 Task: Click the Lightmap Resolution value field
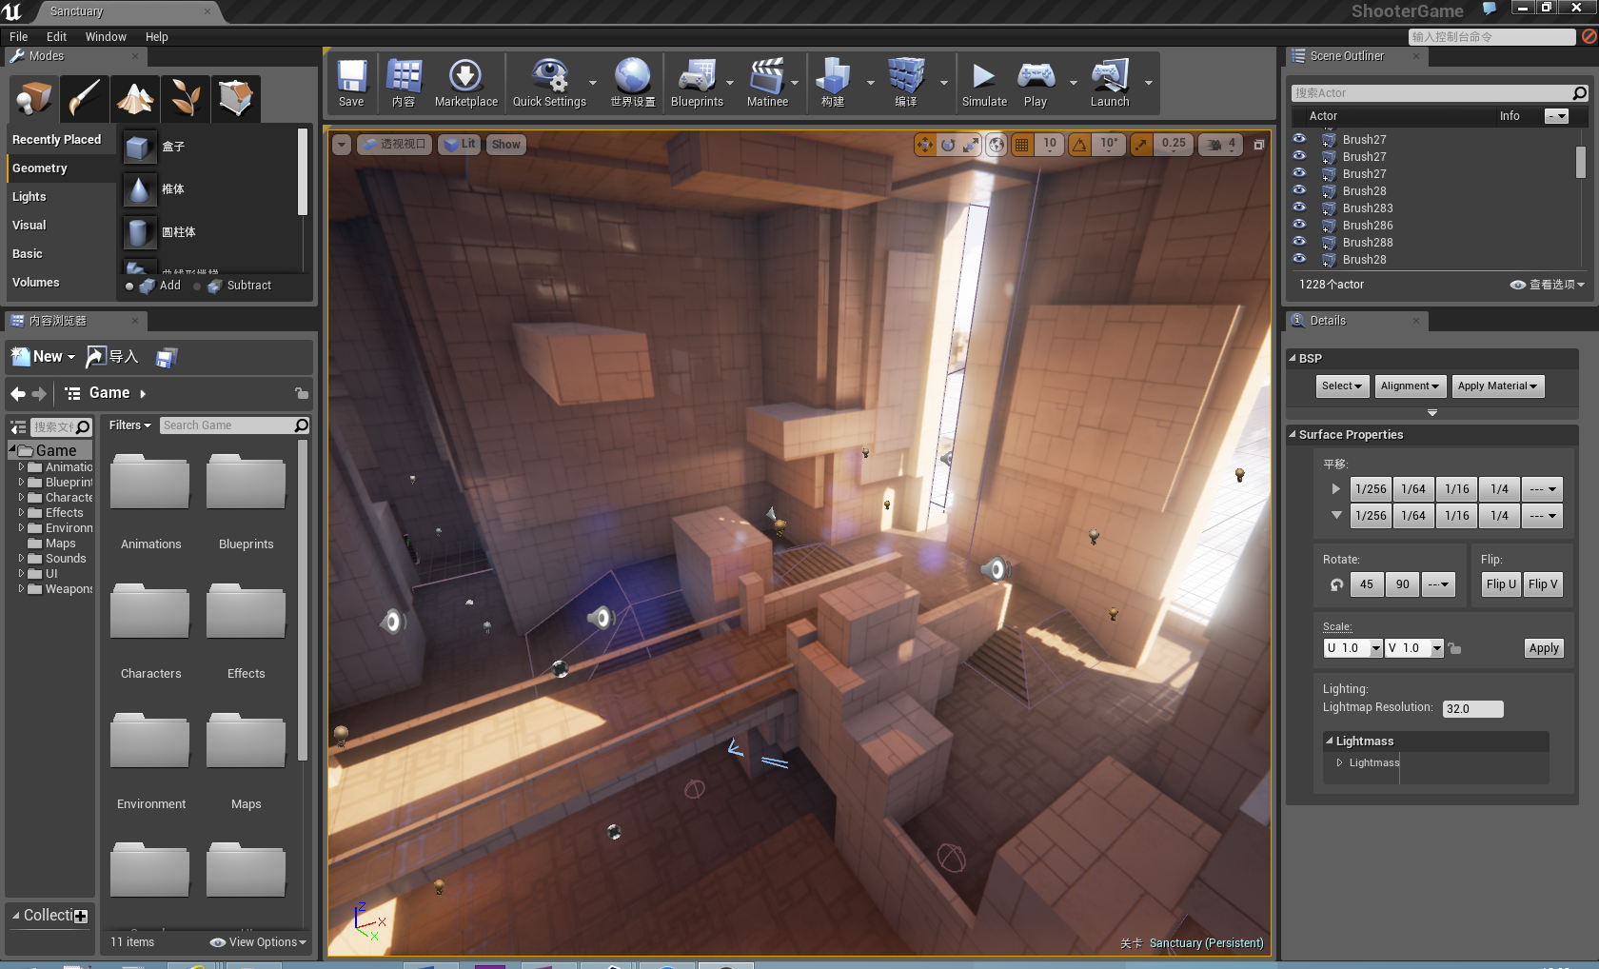1472,709
